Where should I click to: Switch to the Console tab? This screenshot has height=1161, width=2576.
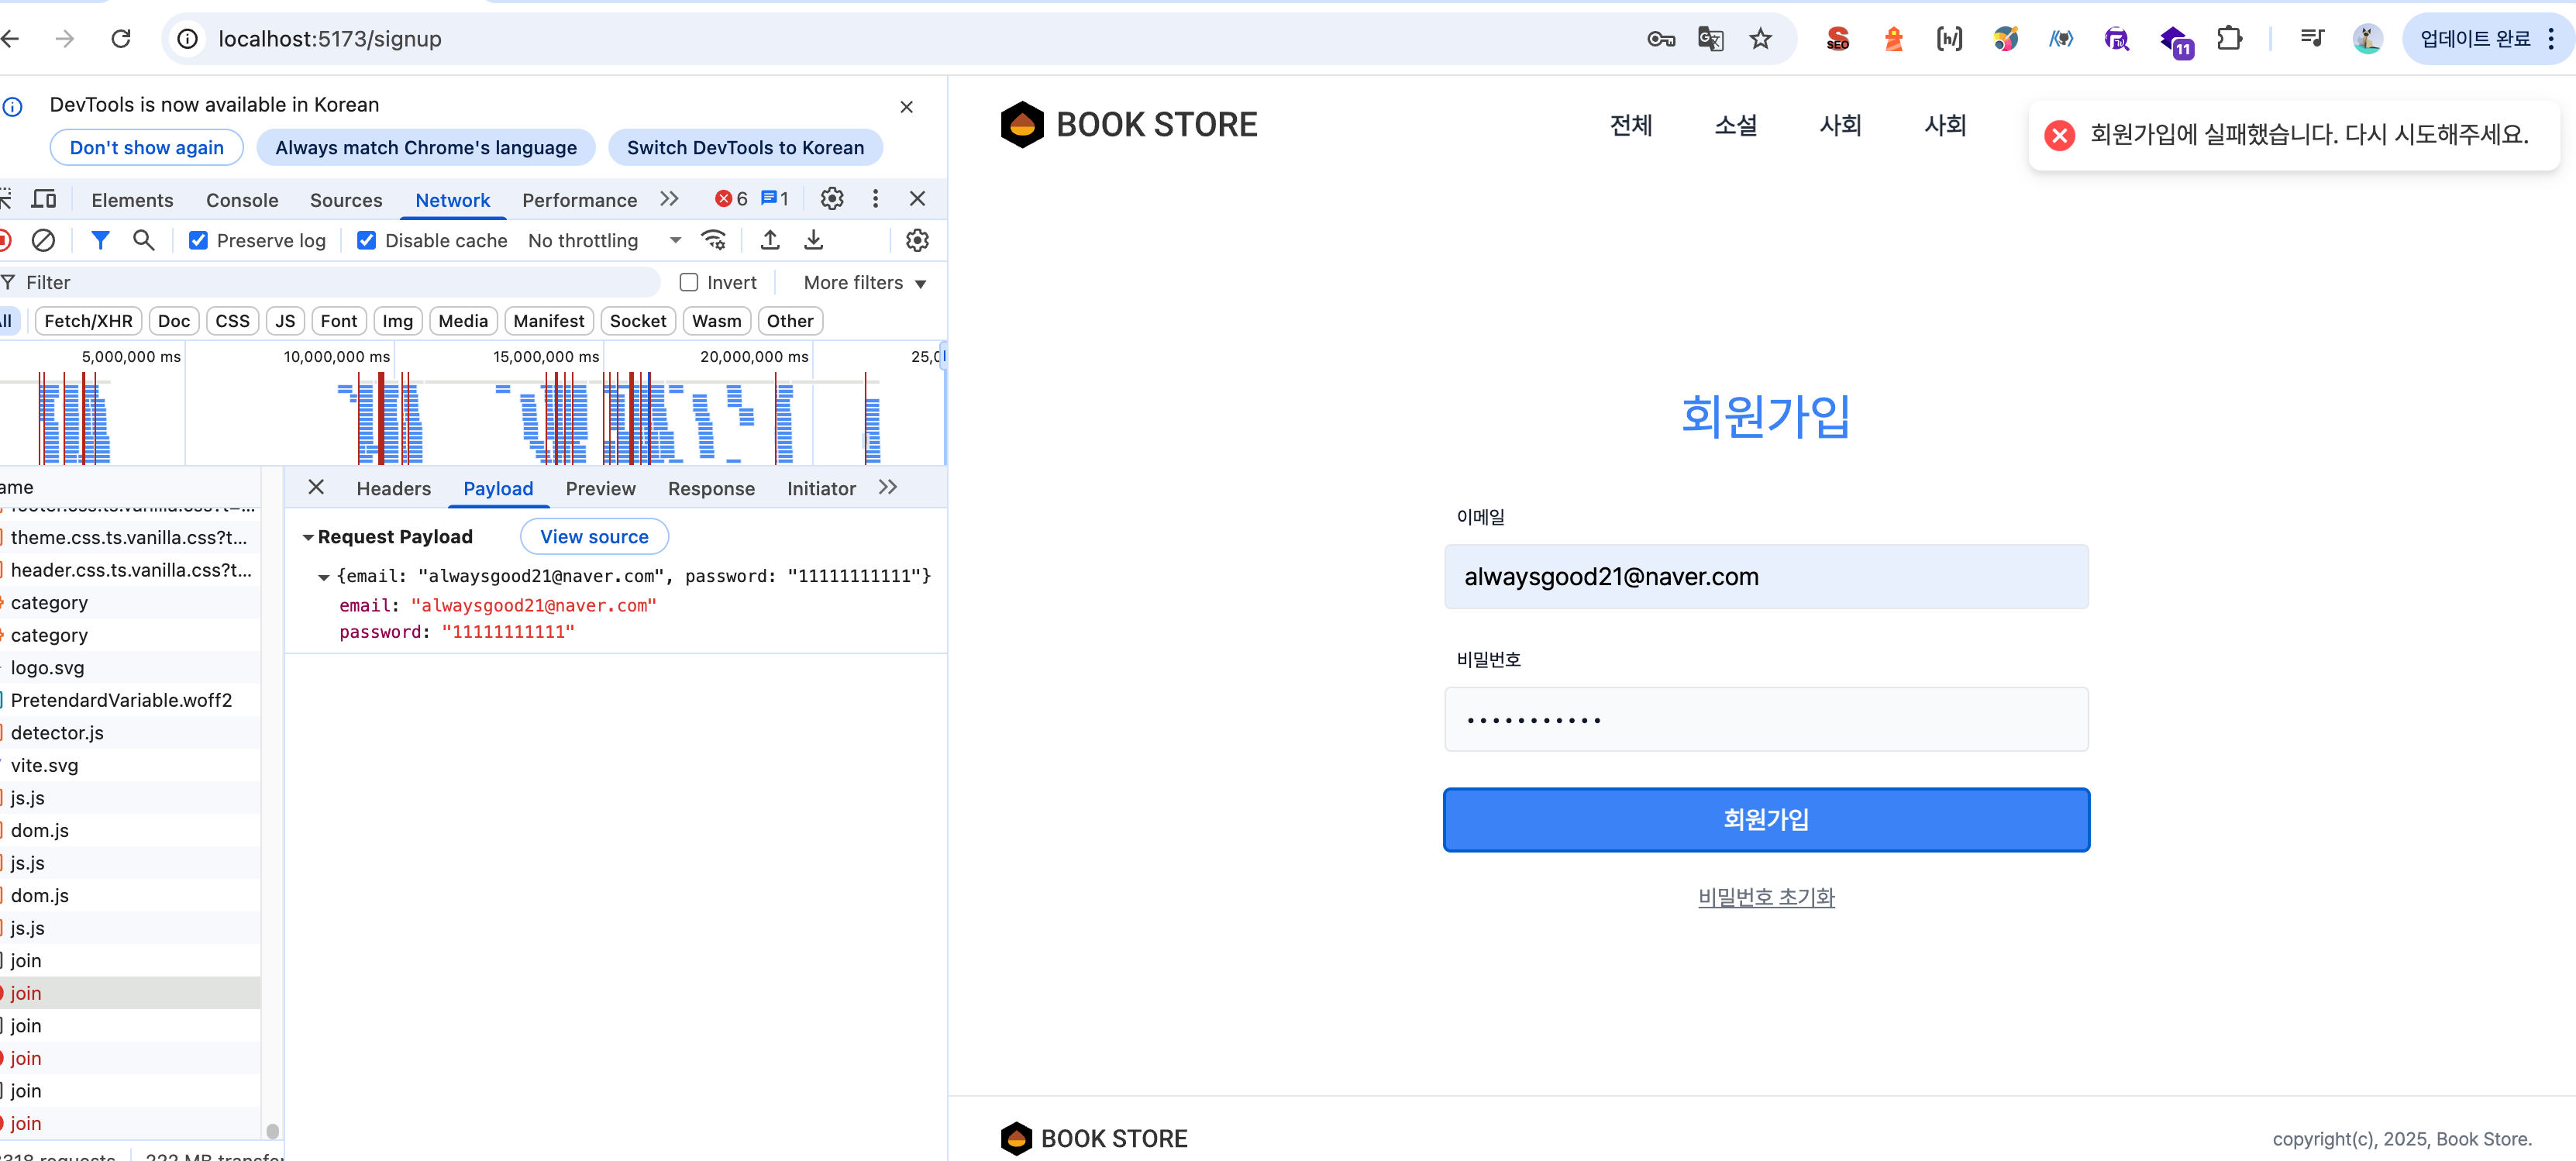pos(242,200)
